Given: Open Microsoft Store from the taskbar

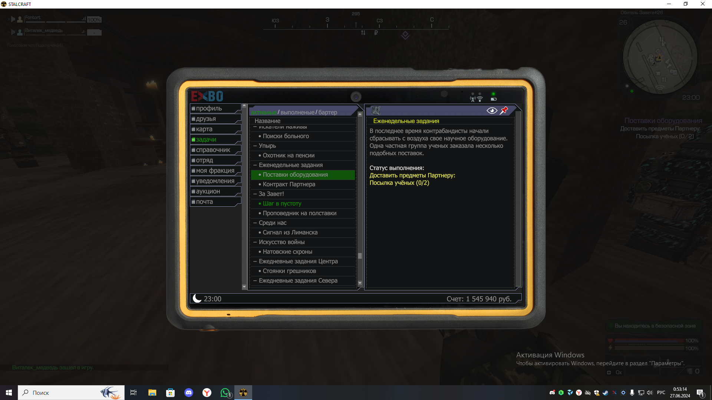Looking at the screenshot, I should (x=170, y=393).
